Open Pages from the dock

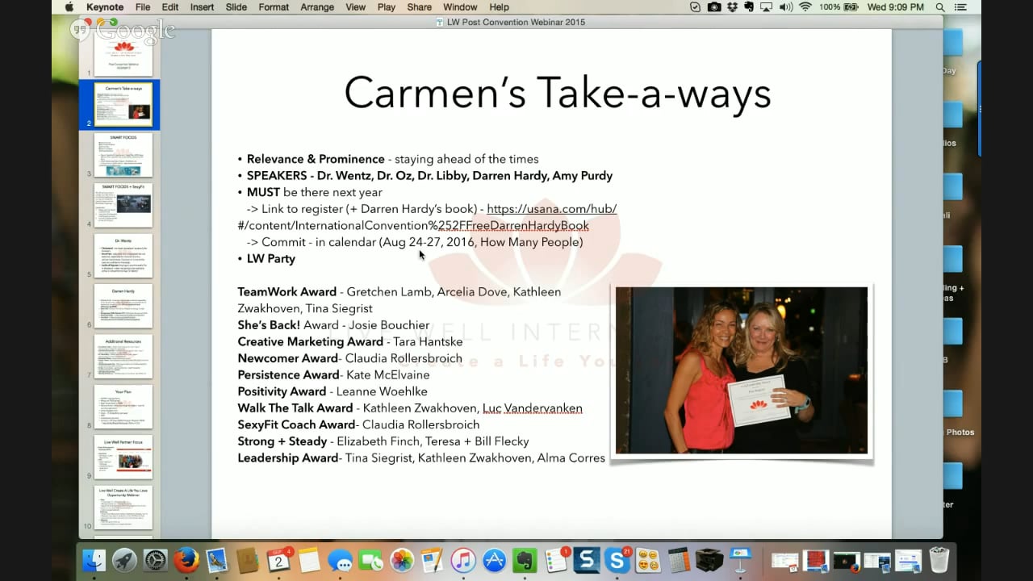point(432,560)
